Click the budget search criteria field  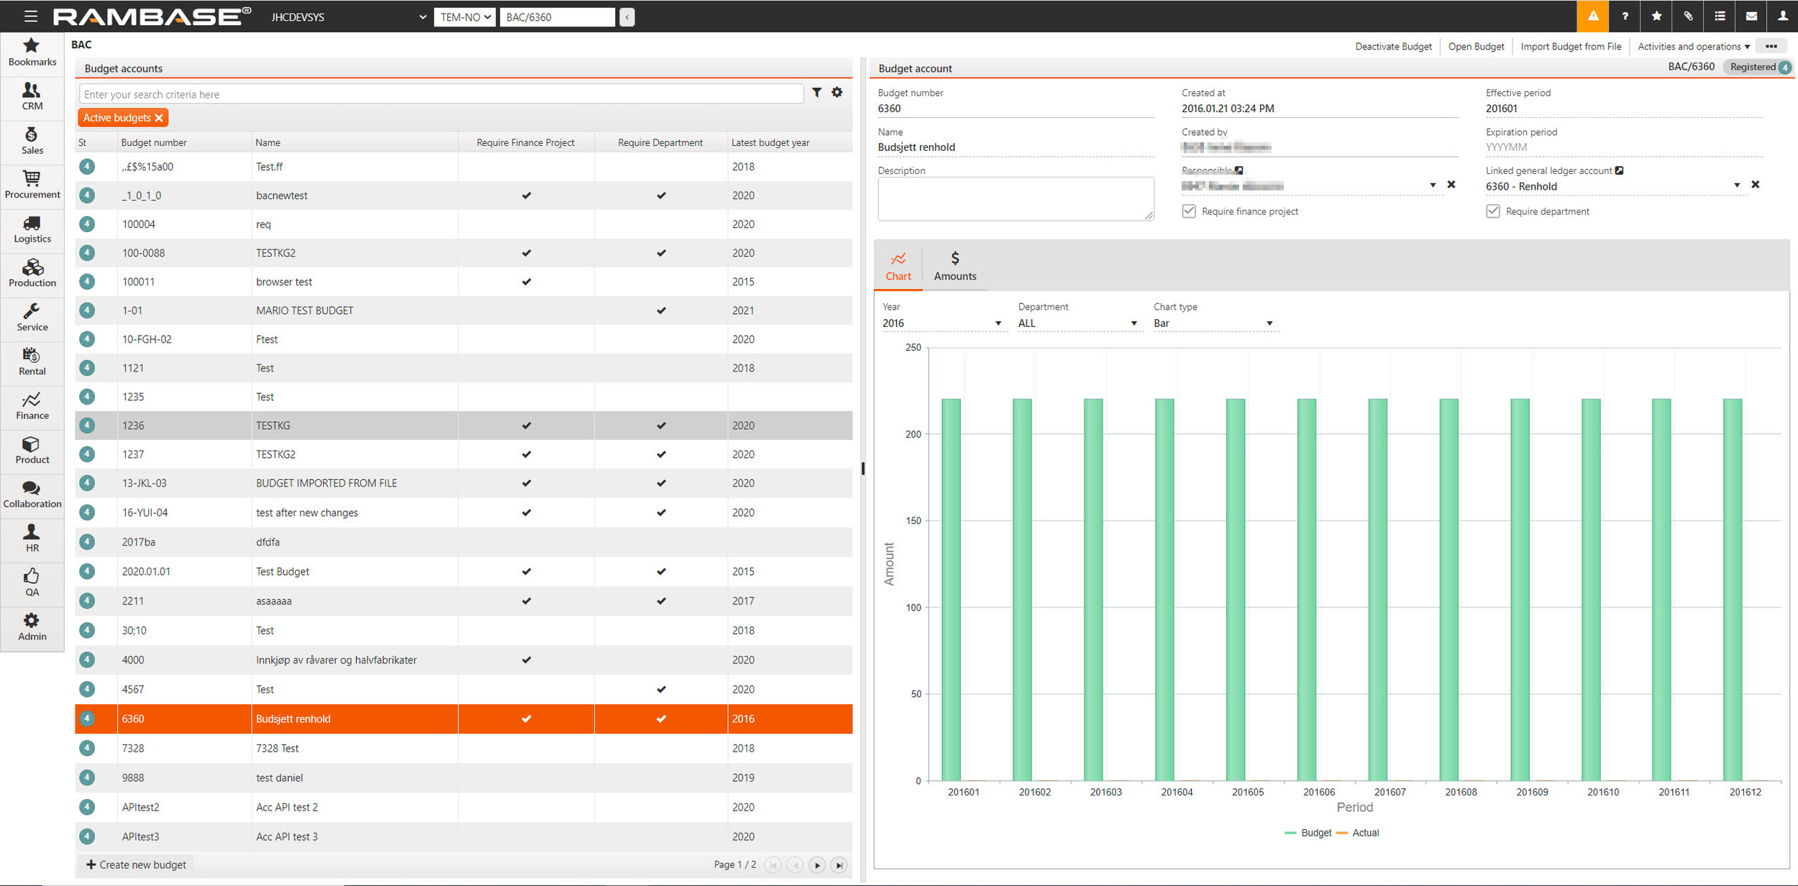click(x=440, y=94)
